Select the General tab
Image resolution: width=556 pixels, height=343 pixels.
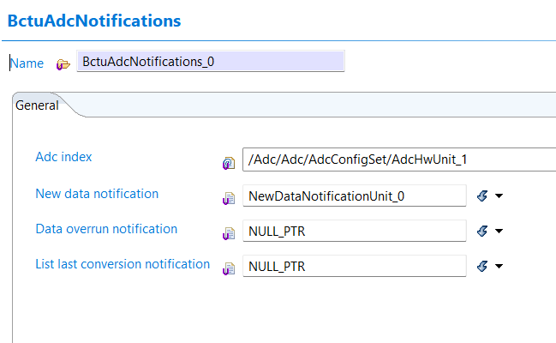pos(37,105)
